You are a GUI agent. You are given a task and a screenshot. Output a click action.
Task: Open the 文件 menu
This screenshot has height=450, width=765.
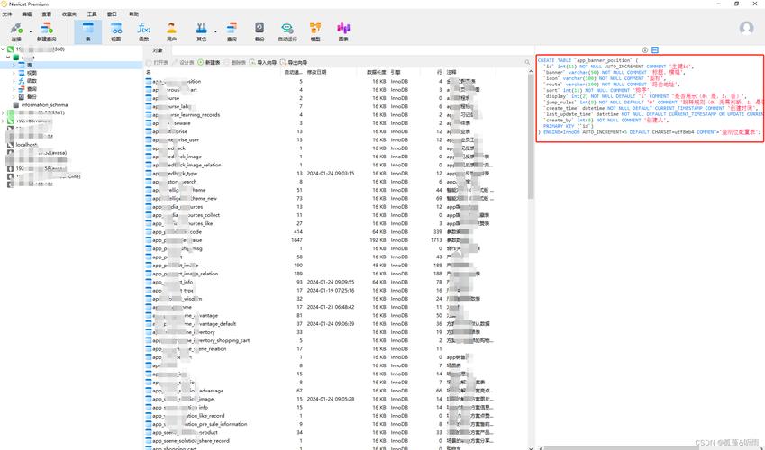(7, 14)
